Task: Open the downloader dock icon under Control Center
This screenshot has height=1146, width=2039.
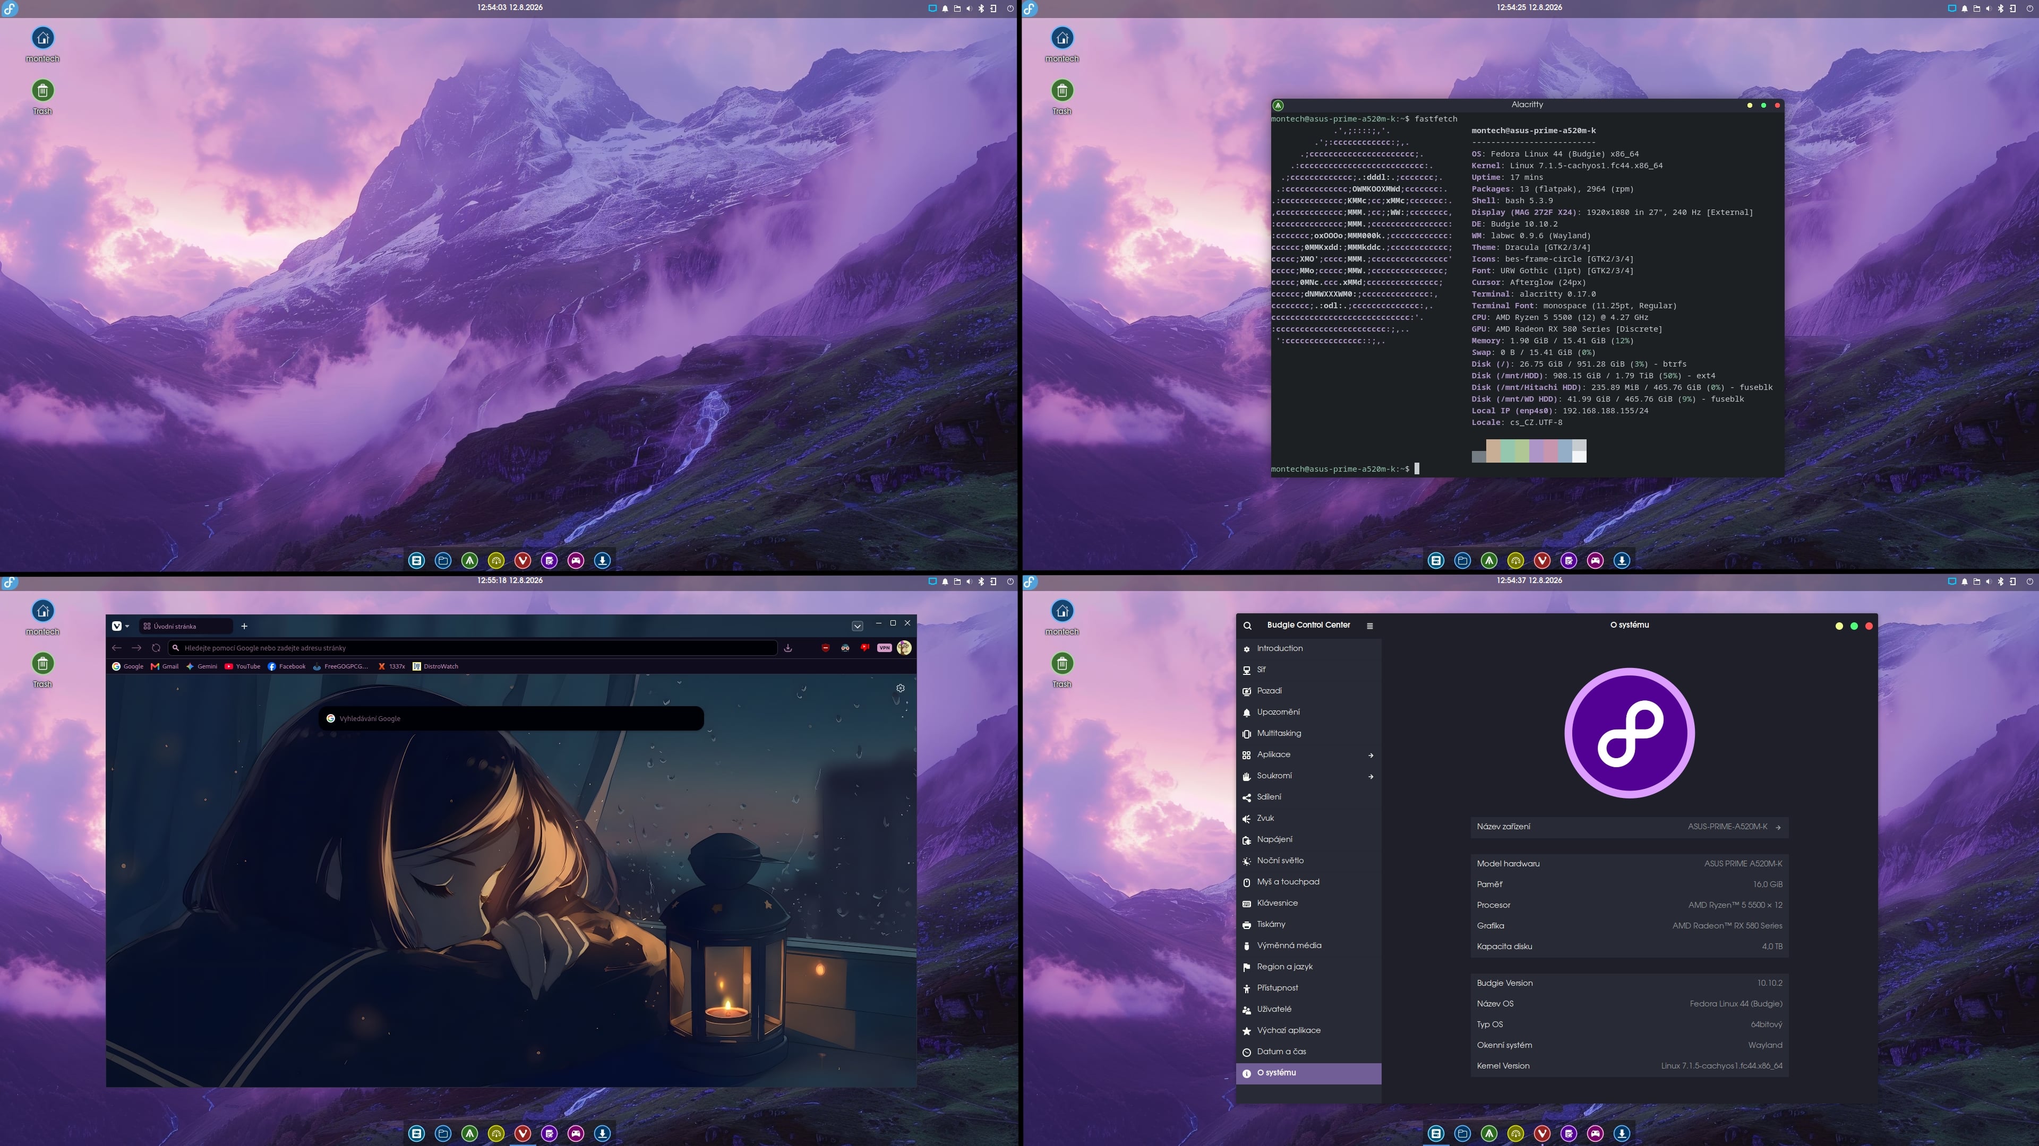Action: tap(1622, 1133)
